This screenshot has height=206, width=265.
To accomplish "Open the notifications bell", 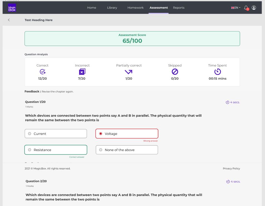I will tap(246, 8).
